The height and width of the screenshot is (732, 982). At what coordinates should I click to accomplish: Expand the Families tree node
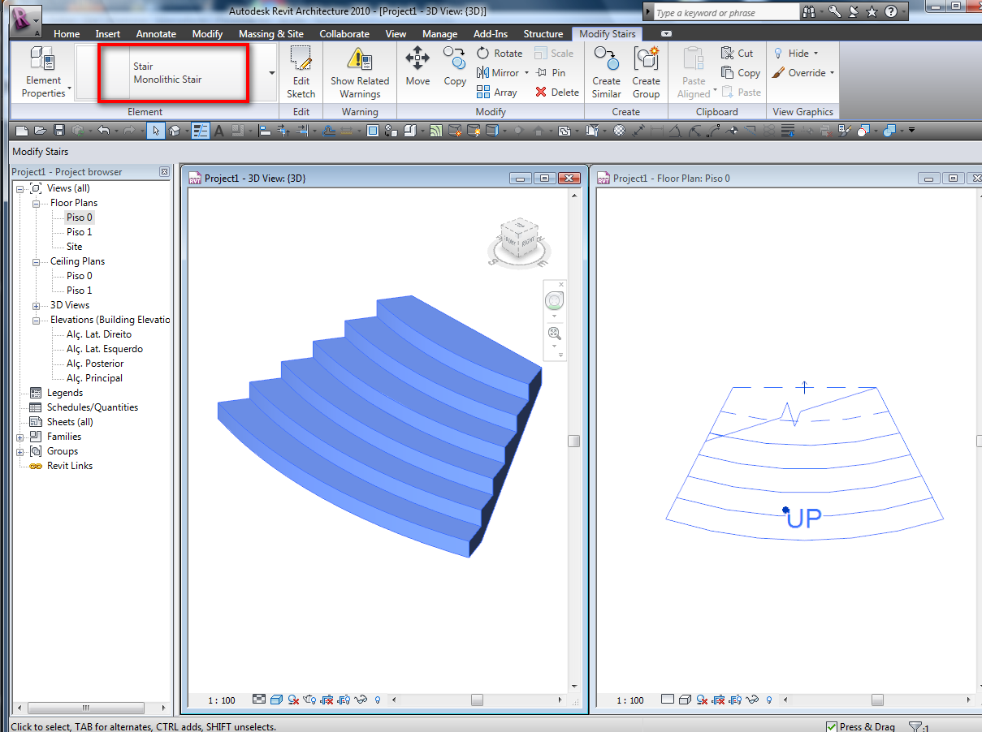(20, 437)
